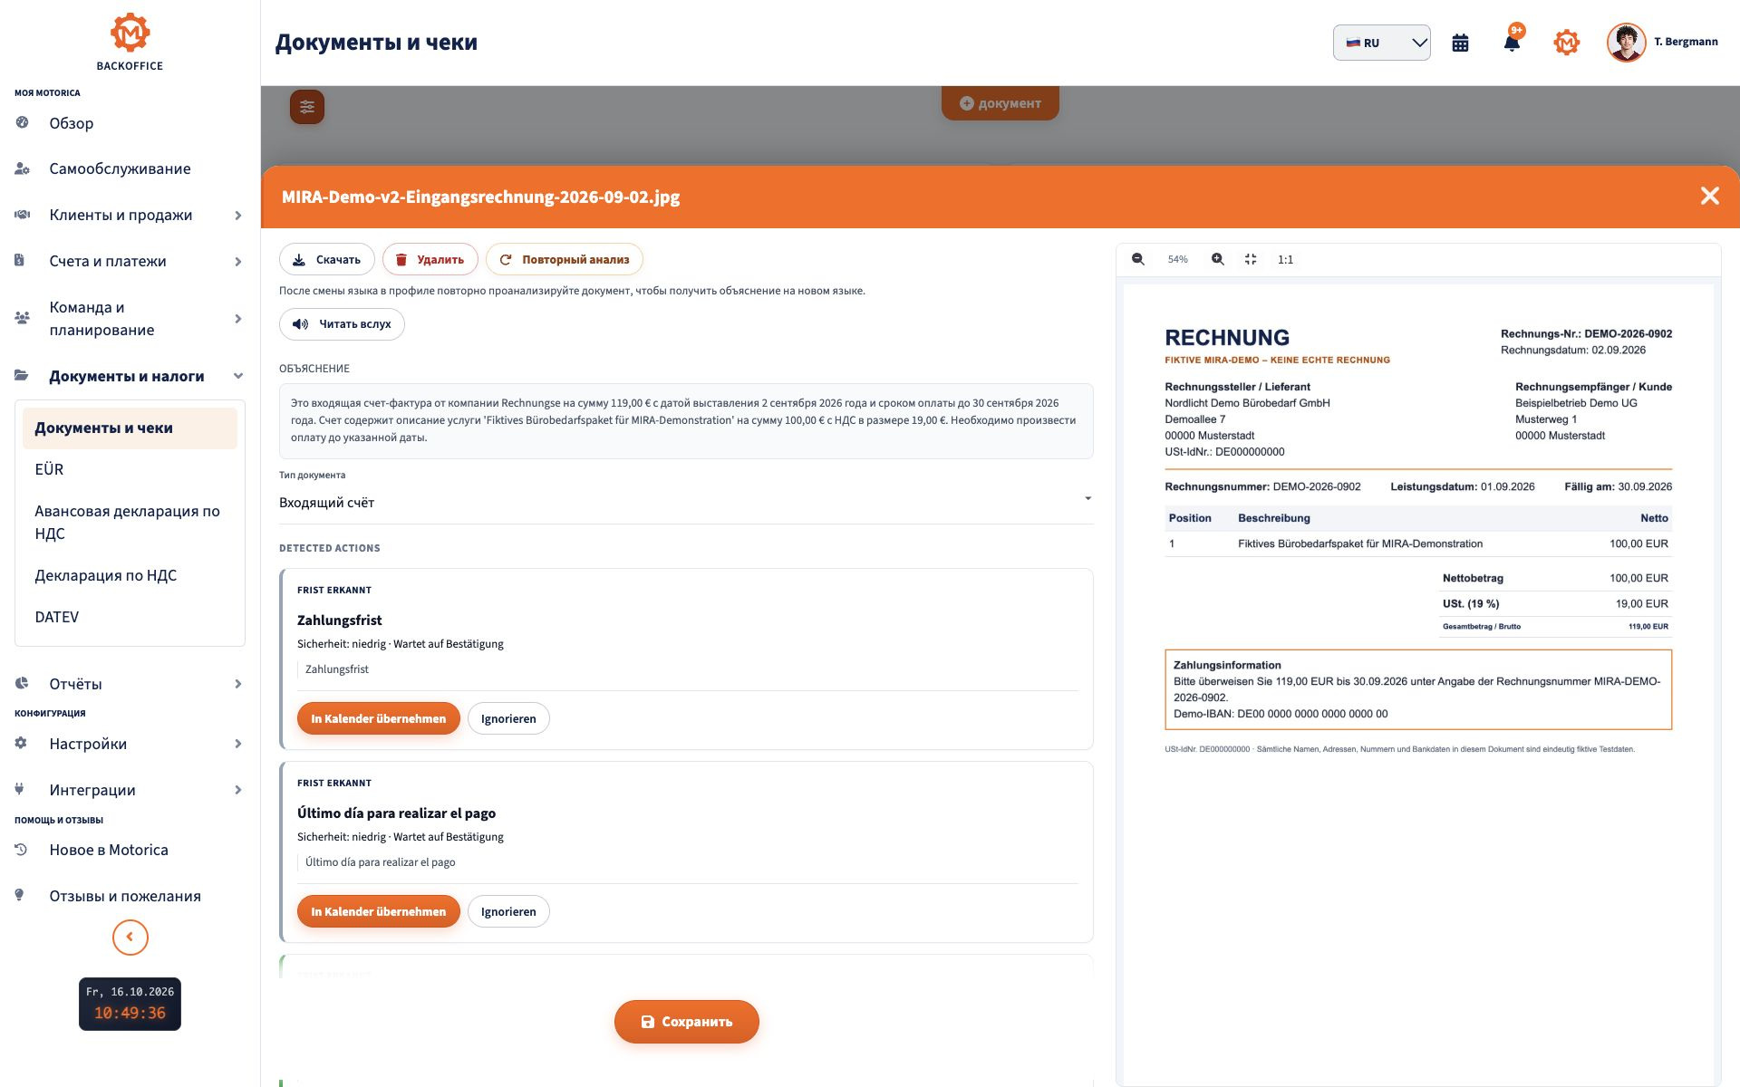Click the Motorica Backoffice logo
Viewport: 1740px width, 1087px height.
(130, 42)
